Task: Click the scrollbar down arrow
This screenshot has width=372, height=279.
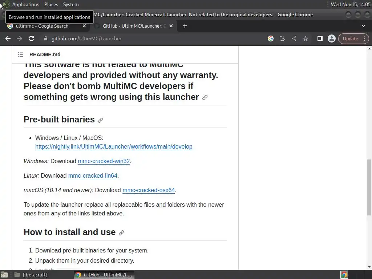Action: 369,267
